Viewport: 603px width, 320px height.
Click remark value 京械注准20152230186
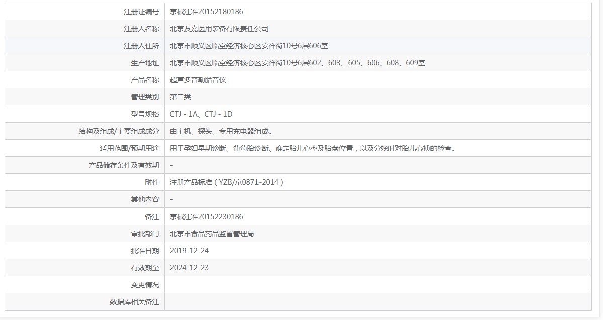point(207,217)
